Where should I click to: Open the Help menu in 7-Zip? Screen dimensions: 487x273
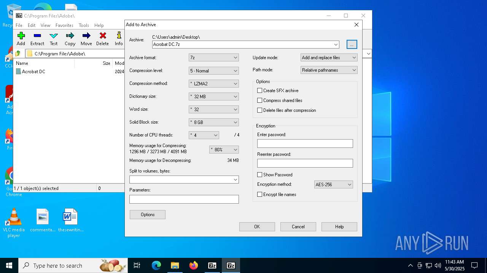(99, 25)
